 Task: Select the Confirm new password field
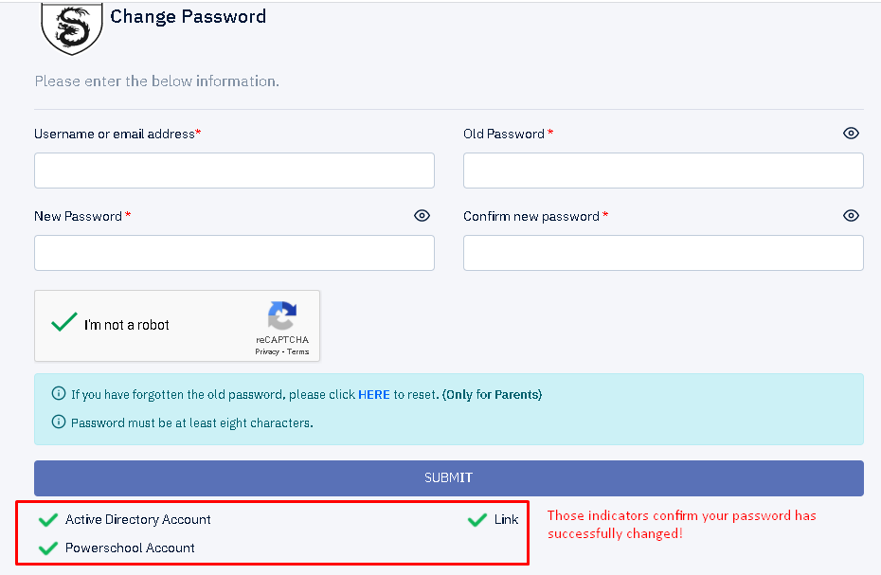click(663, 253)
